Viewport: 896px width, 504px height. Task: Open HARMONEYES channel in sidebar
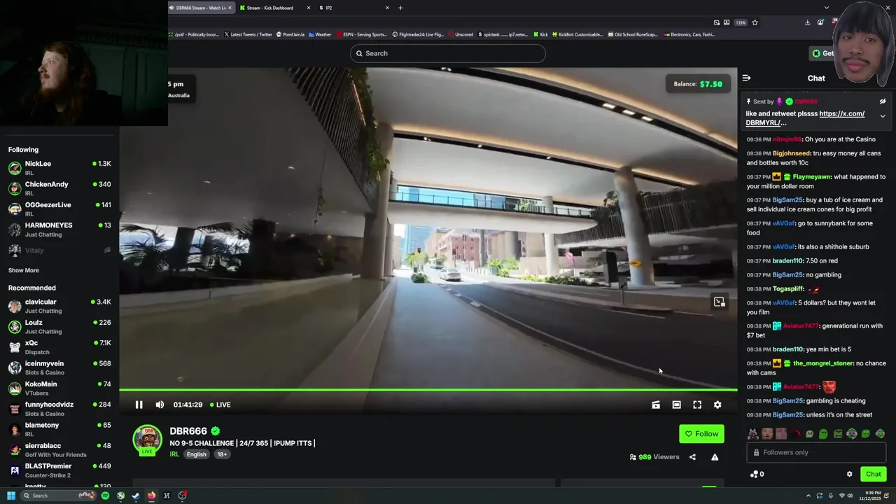59,229
